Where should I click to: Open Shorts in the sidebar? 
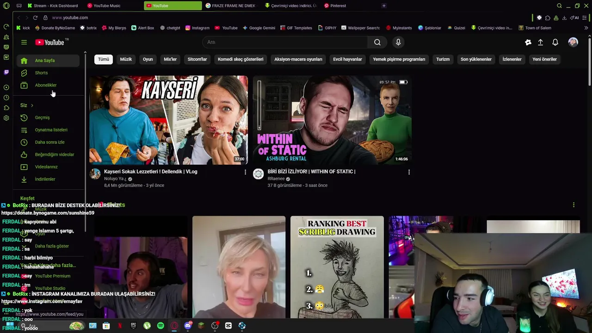(x=48, y=73)
